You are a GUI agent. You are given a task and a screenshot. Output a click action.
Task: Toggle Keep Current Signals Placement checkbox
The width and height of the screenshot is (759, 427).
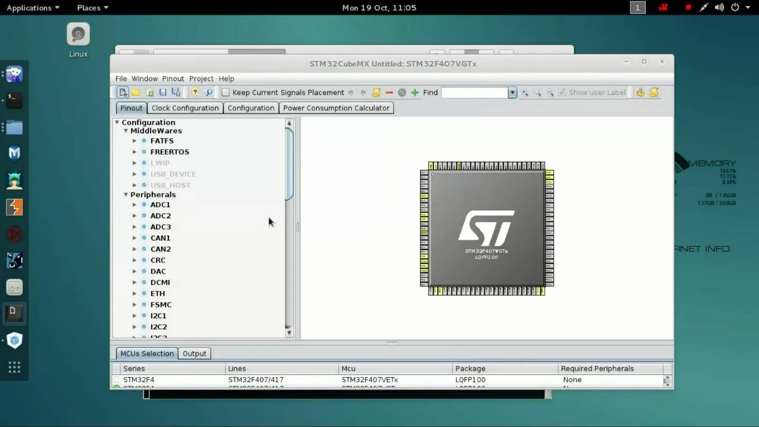[x=226, y=93]
